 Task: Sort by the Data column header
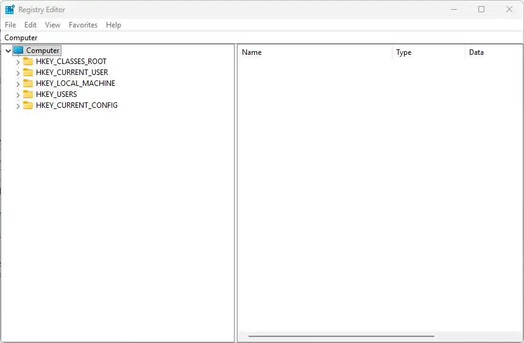[x=494, y=52]
